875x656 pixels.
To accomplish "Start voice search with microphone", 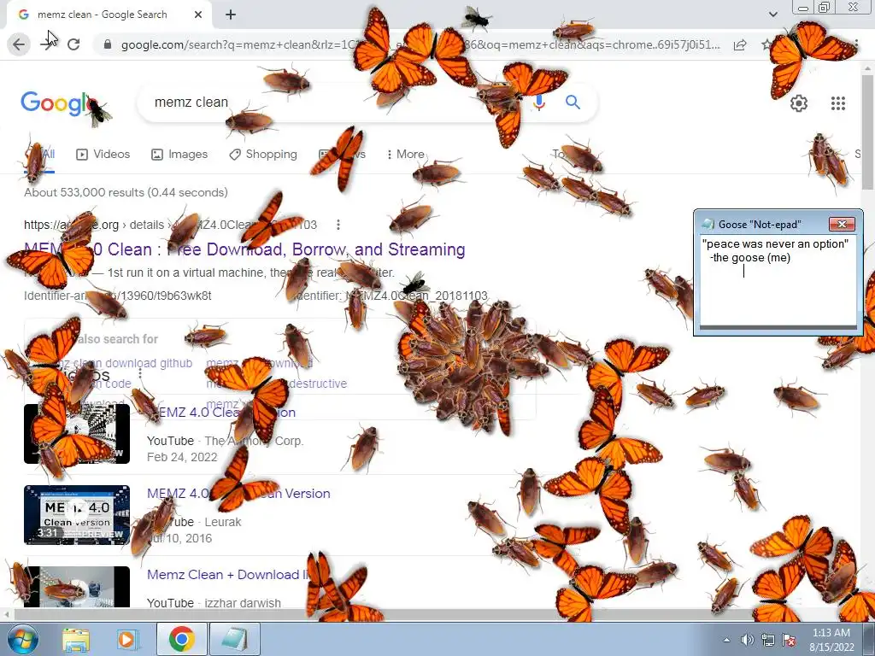I will pos(538,102).
